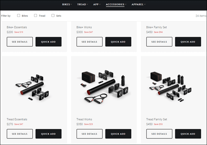Click the Tread Family Set title
The width and height of the screenshot is (207, 145).
[x=157, y=119]
